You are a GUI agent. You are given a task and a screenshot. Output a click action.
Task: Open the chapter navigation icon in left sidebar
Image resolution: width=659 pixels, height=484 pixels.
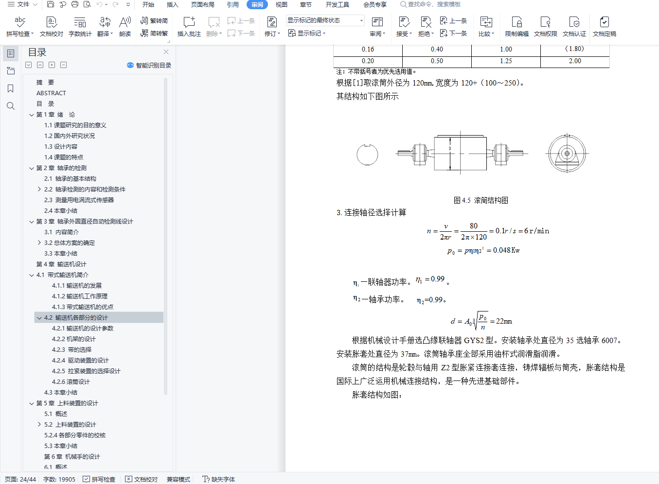point(11,71)
